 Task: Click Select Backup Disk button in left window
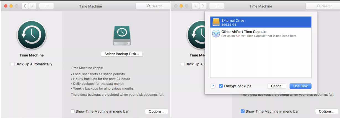122,54
